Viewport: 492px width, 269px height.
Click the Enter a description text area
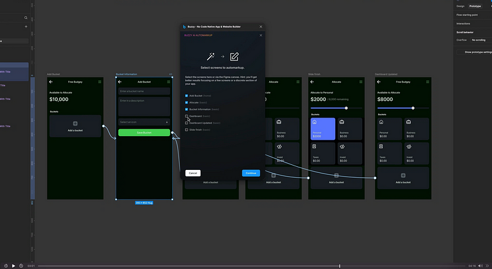144,106
